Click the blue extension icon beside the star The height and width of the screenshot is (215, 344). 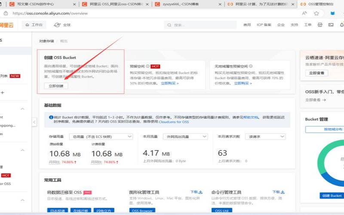pyautogui.click(x=332, y=13)
